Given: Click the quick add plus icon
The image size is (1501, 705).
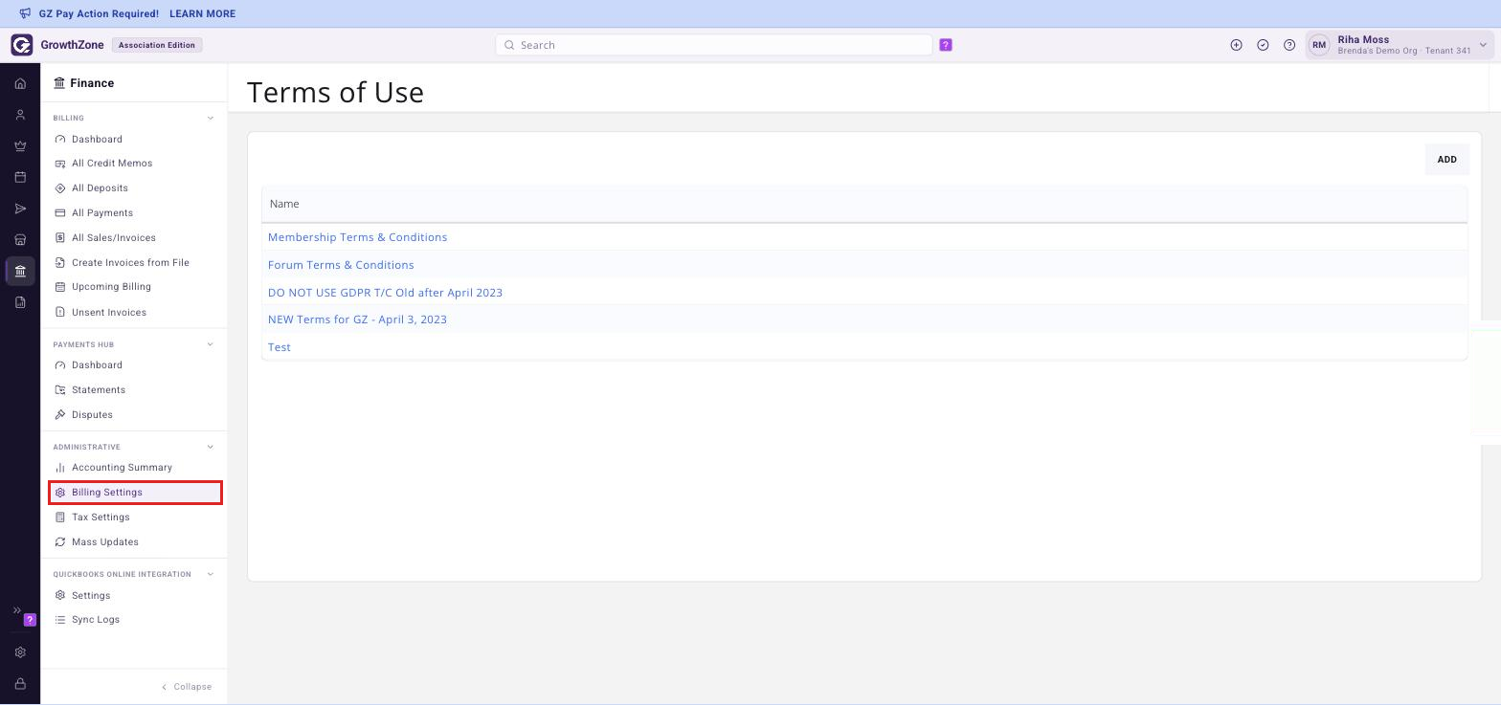Looking at the screenshot, I should [1236, 45].
